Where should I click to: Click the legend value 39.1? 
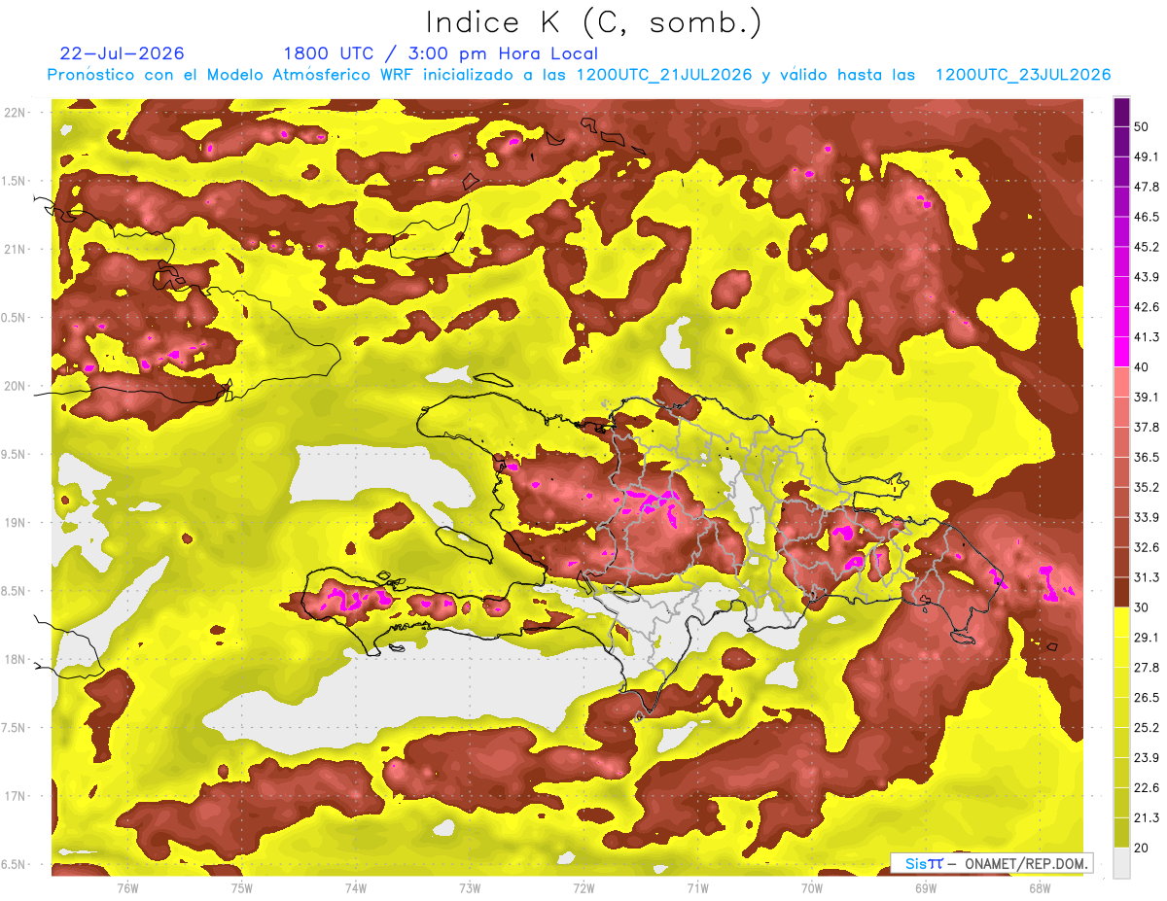point(1146,398)
